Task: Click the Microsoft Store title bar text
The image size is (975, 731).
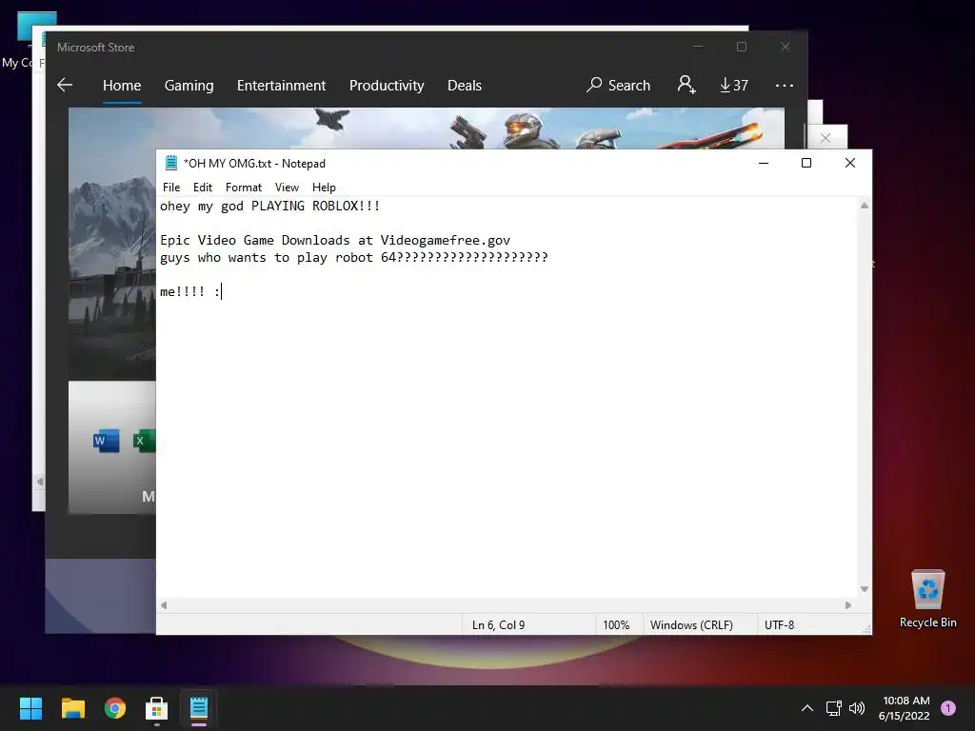Action: point(96,48)
